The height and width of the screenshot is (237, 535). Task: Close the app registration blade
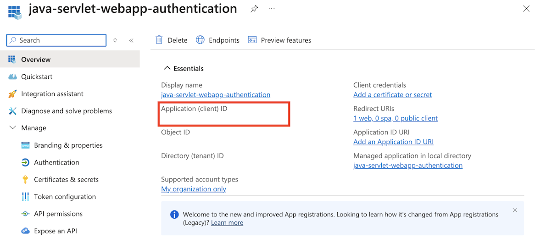tap(526, 9)
